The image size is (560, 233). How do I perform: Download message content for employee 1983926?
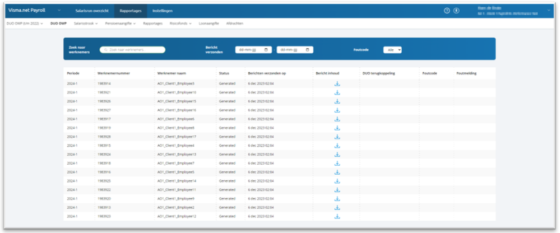pyautogui.click(x=337, y=101)
